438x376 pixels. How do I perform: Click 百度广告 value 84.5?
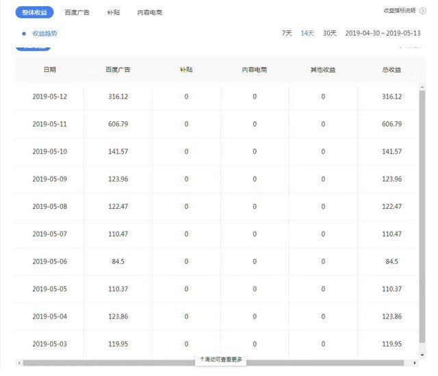pyautogui.click(x=118, y=262)
